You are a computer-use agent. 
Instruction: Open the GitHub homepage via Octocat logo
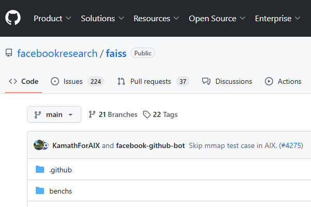pos(13,18)
